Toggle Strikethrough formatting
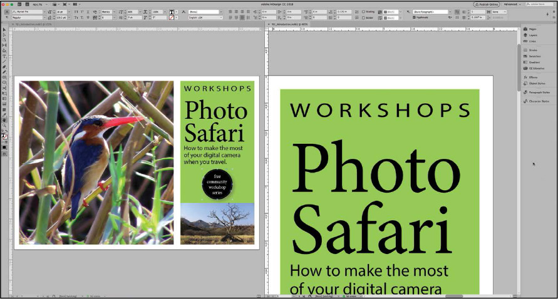The height and width of the screenshot is (299, 558). [88, 18]
